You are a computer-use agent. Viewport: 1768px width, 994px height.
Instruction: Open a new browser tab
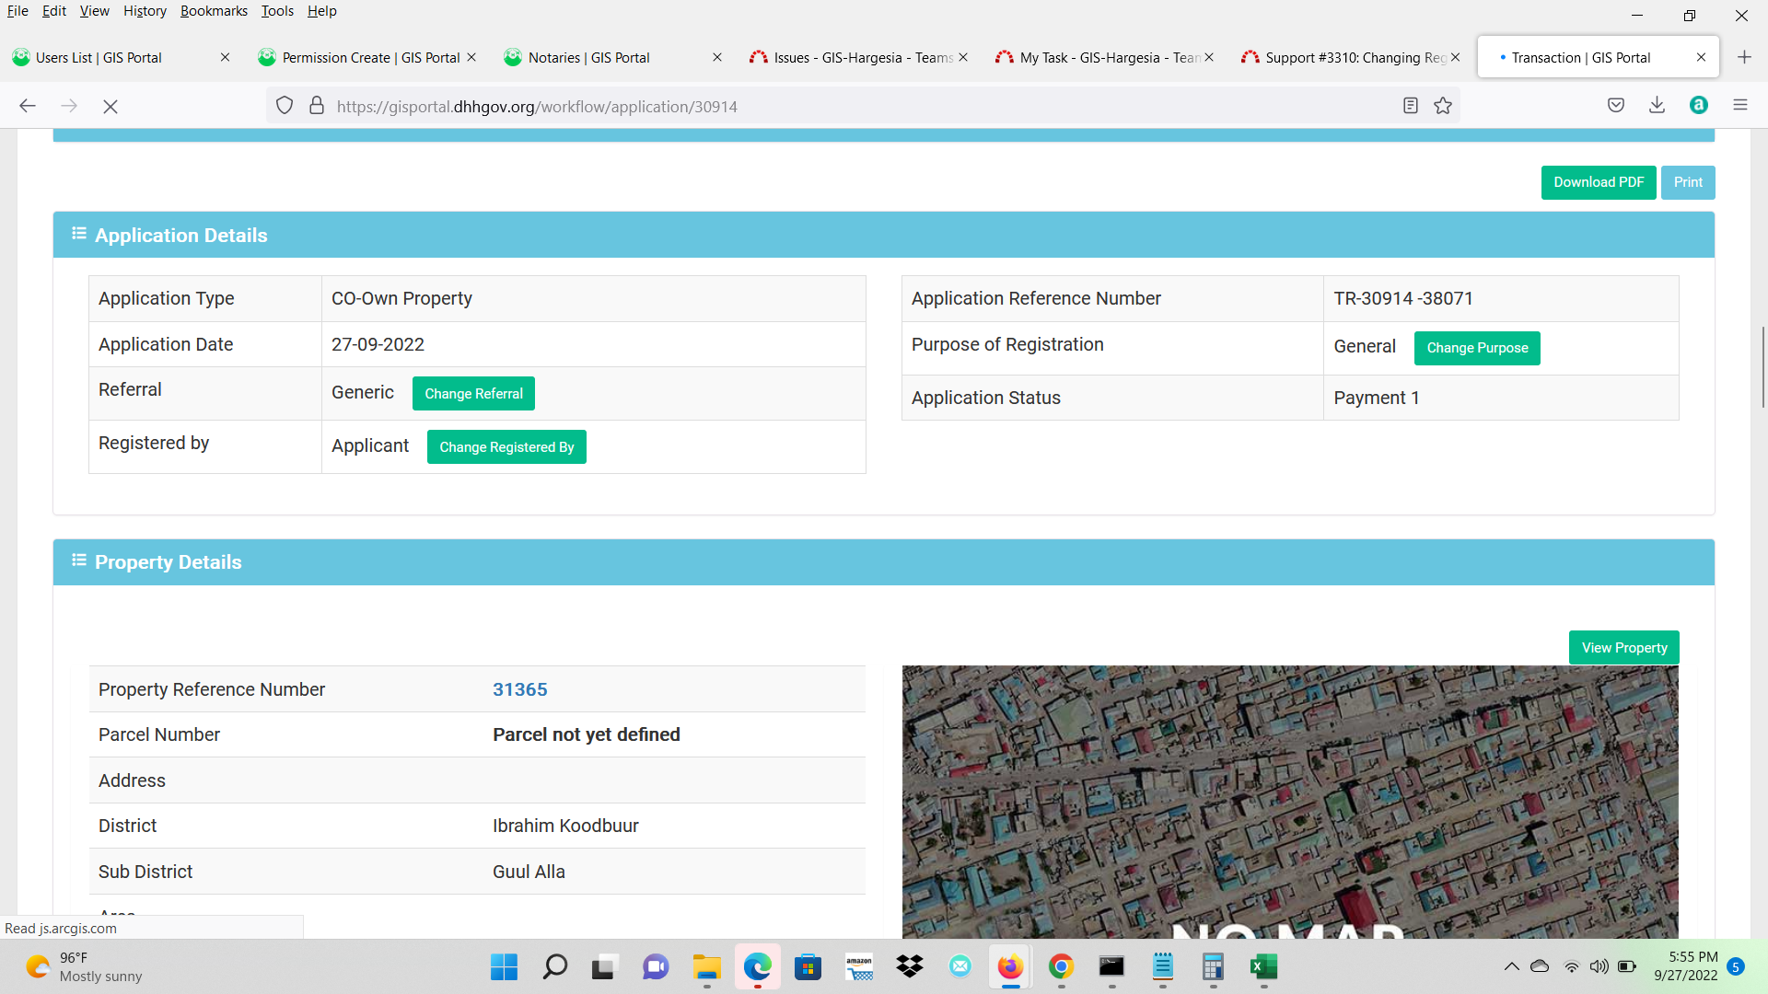(x=1744, y=57)
